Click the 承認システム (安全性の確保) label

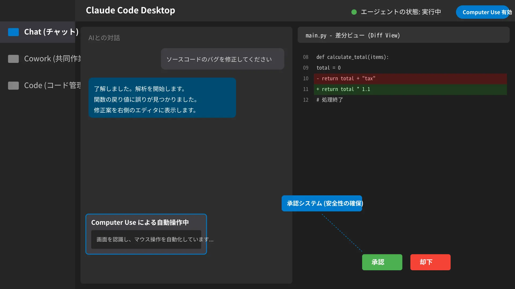pos(322,203)
